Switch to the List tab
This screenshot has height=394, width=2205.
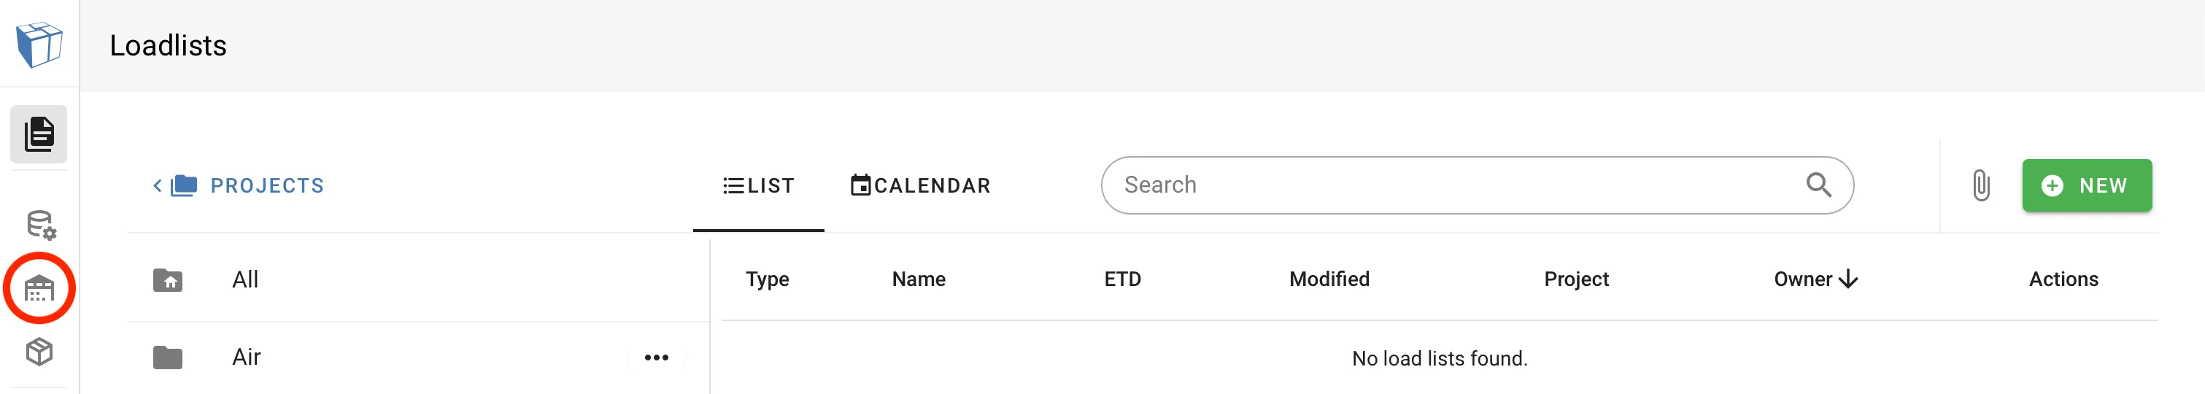click(758, 186)
